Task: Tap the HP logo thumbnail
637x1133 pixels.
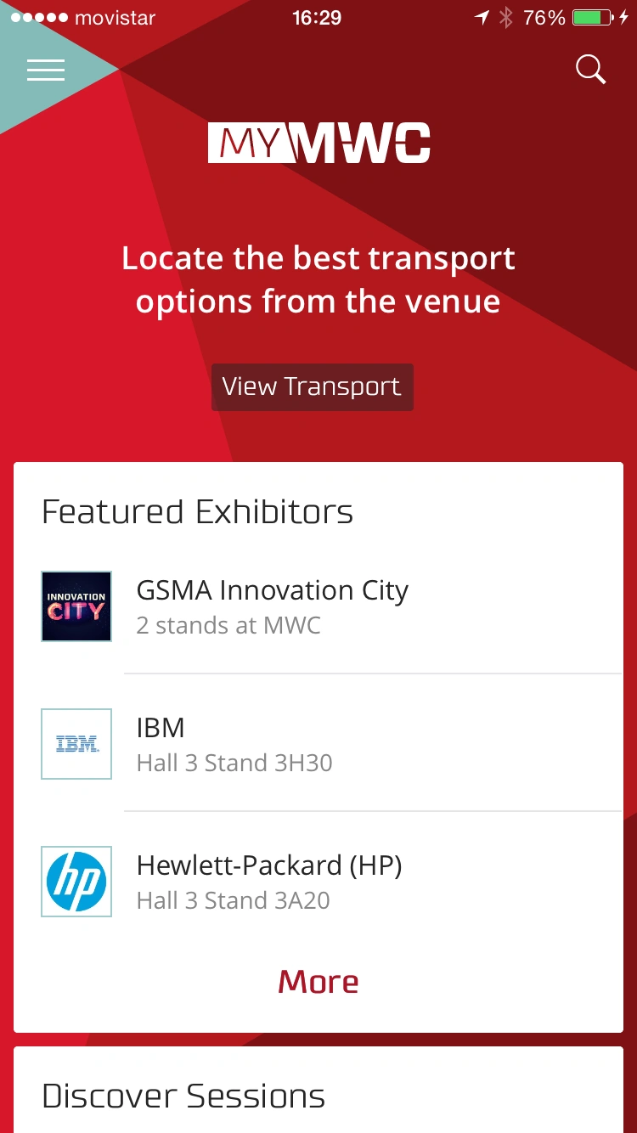Action: [76, 882]
